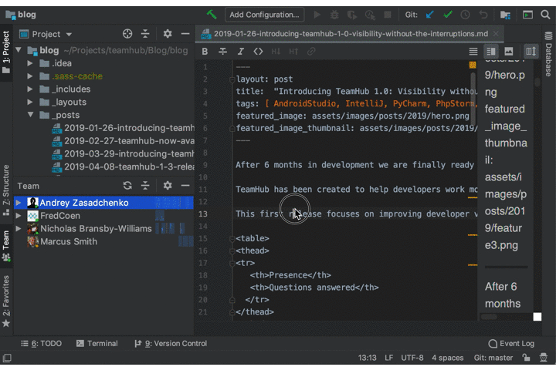Open the Z: Structure side tab

[6, 190]
